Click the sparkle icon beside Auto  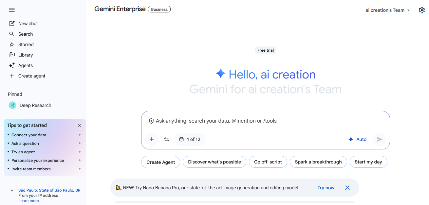coord(351,139)
